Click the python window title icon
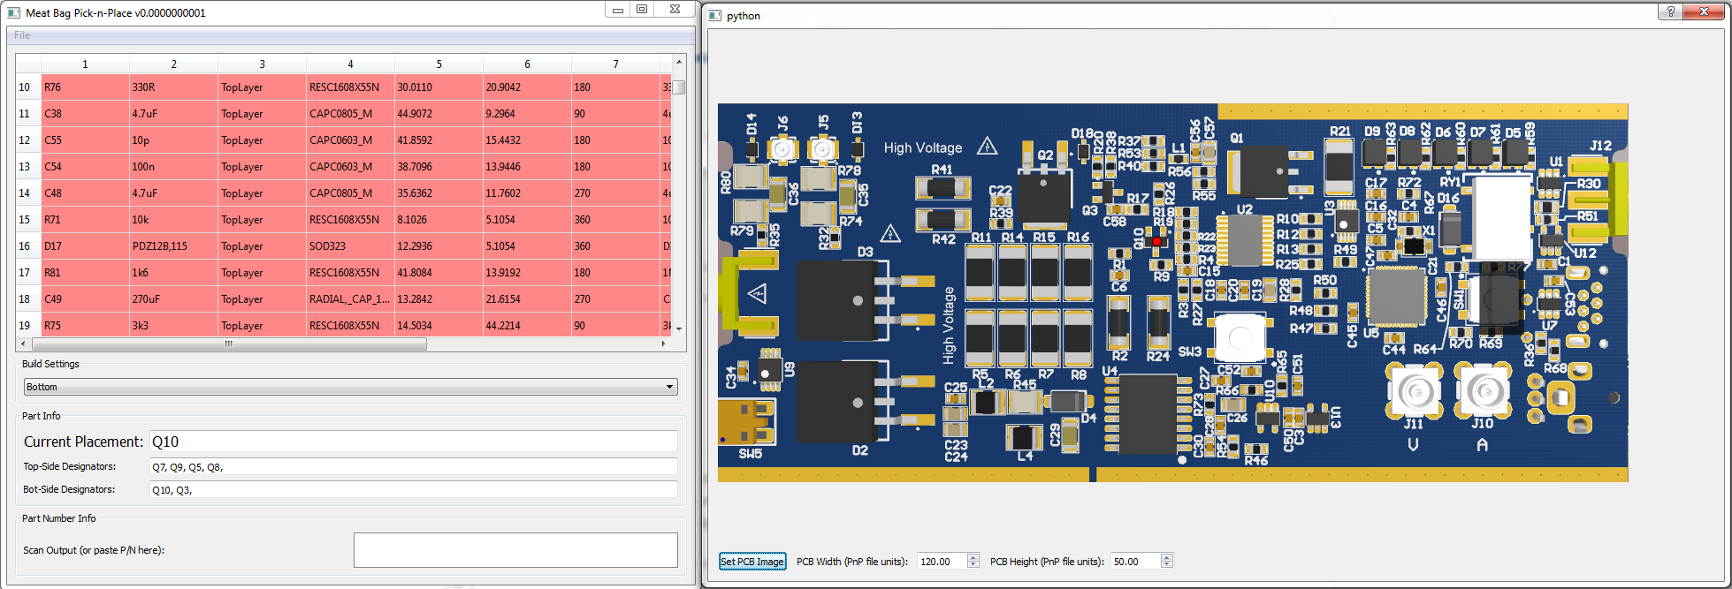 pyautogui.click(x=715, y=15)
